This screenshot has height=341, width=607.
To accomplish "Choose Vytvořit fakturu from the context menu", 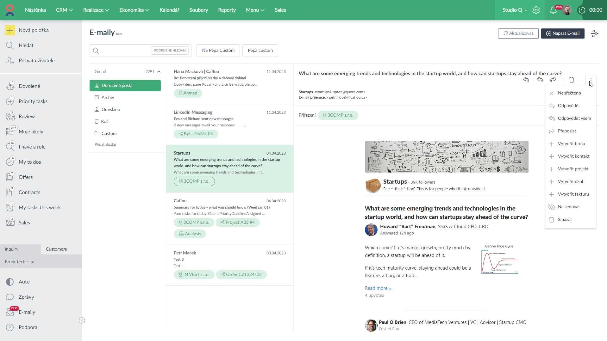I will [573, 194].
